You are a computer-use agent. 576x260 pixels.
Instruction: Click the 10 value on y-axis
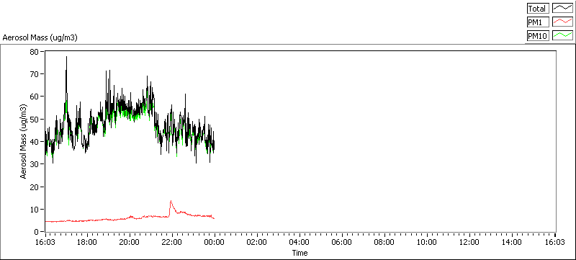pyautogui.click(x=34, y=209)
